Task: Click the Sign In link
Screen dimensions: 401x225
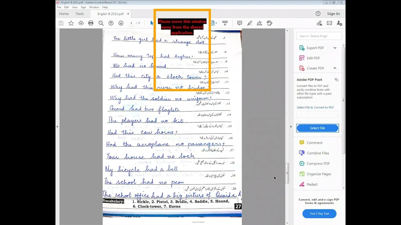Action: click(333, 14)
